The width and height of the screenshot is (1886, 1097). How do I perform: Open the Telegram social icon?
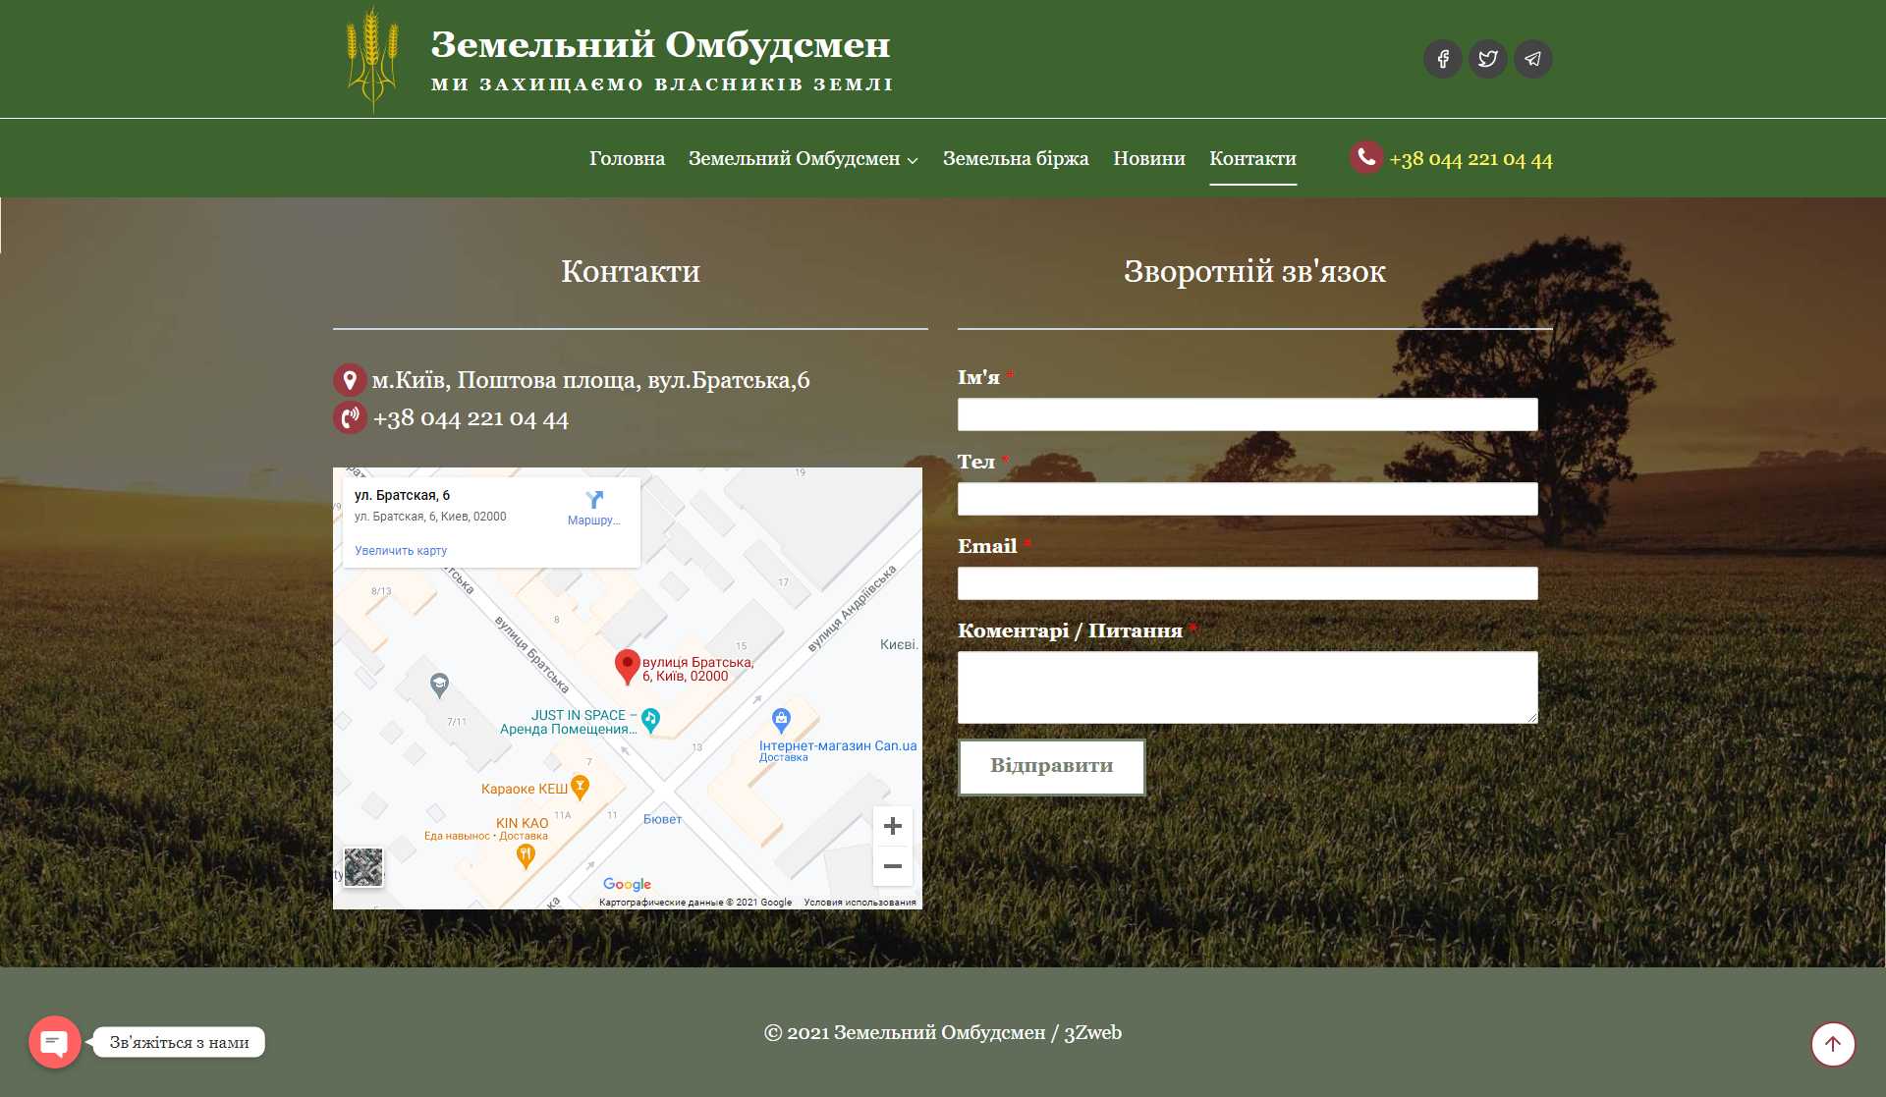click(x=1532, y=59)
